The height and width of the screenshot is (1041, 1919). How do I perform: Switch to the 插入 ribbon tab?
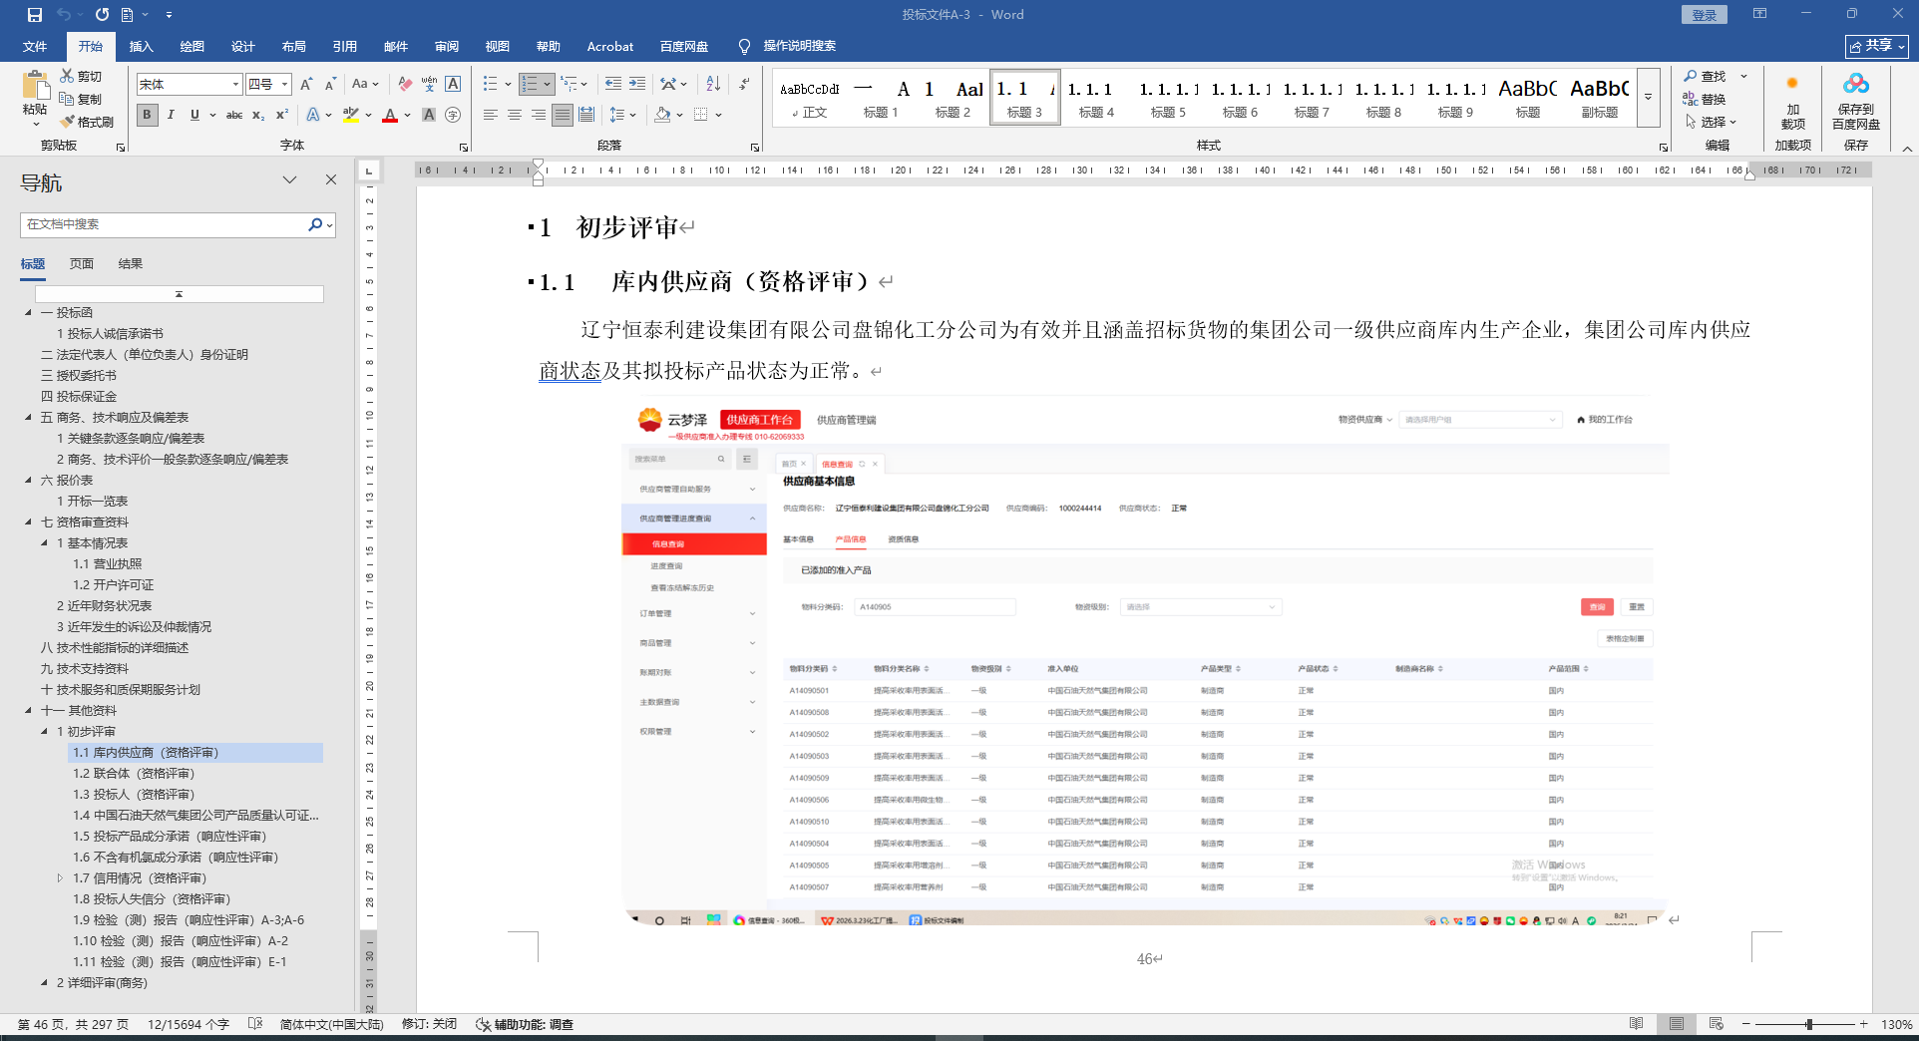point(142,47)
